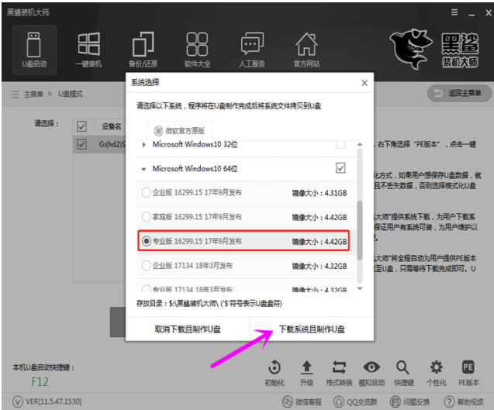494x410 pixels.
Task: Select 家庭版 16299.15 radio button
Action: tap(146, 217)
